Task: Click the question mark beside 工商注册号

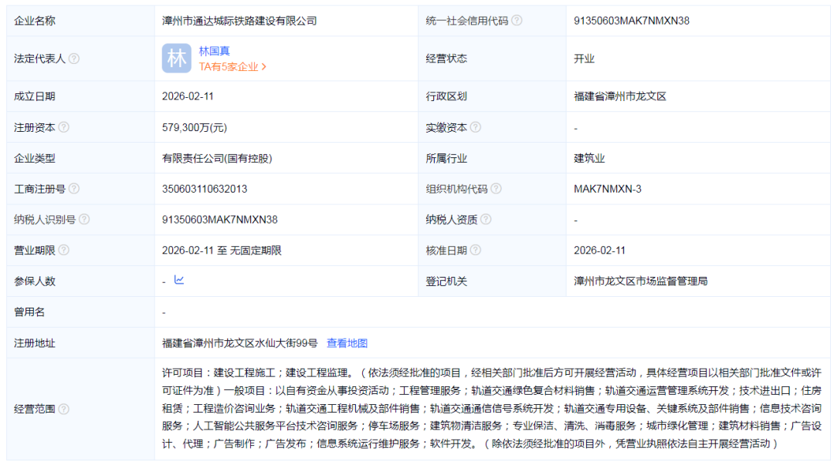Action: tap(75, 188)
